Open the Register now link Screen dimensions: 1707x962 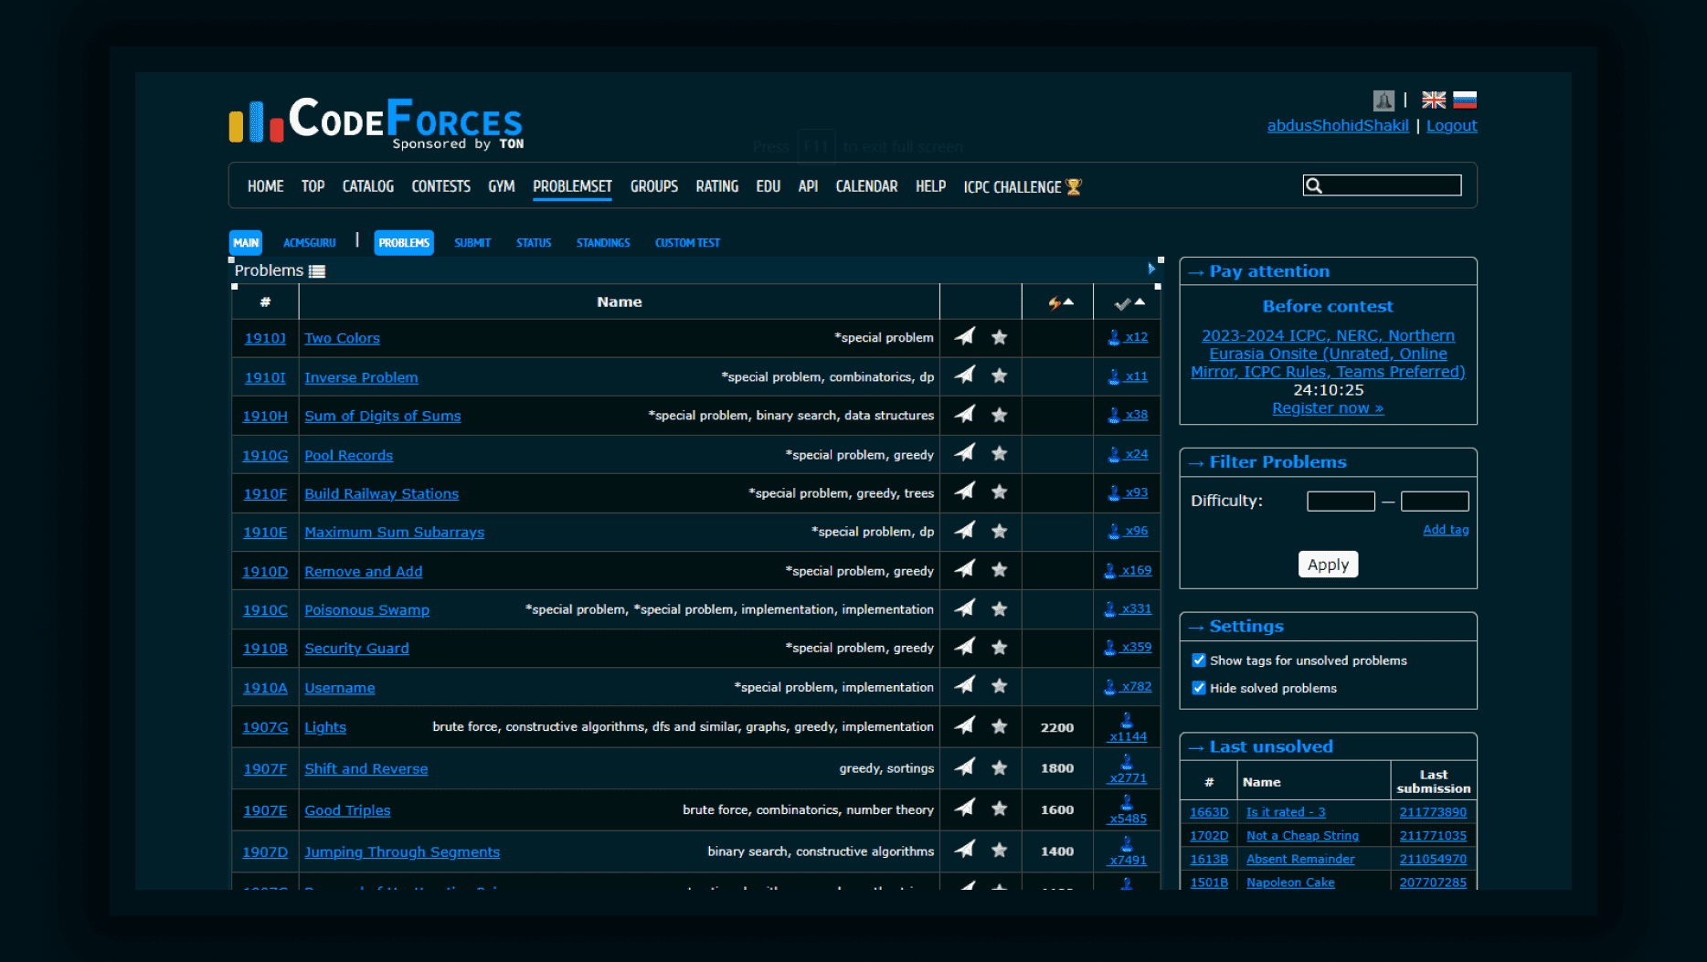pos(1328,408)
